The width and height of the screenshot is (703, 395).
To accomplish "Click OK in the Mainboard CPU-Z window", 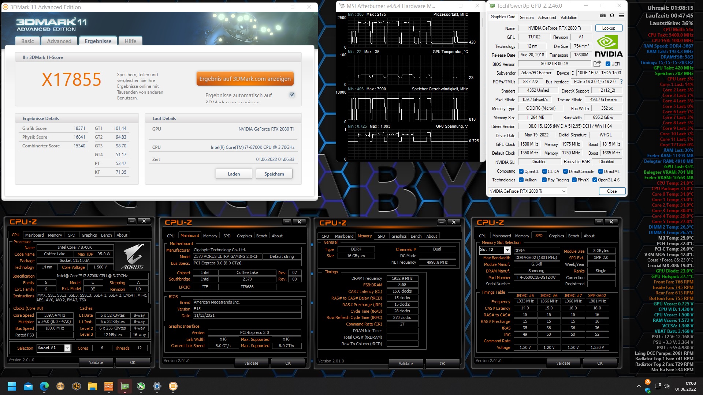I will click(x=288, y=363).
